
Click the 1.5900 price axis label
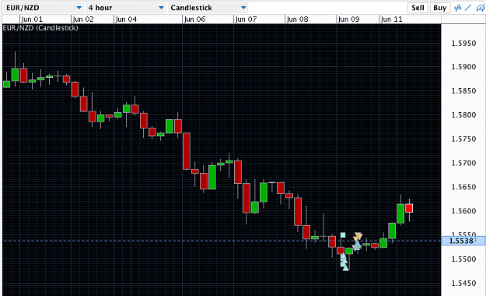(x=463, y=67)
